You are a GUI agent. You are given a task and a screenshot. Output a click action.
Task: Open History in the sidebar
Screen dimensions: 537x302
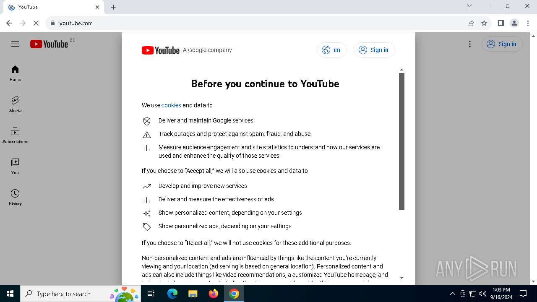pos(15,198)
